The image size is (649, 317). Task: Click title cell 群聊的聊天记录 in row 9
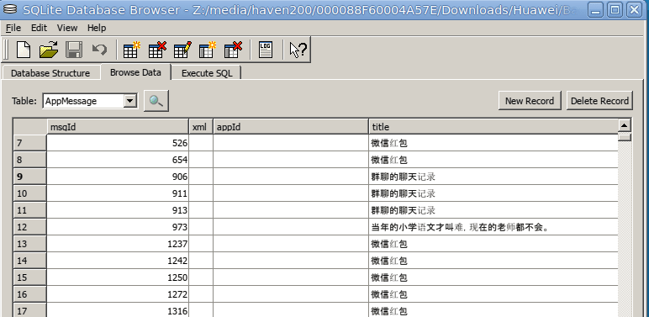coord(493,177)
